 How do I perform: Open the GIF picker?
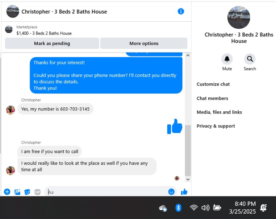pos(37,192)
